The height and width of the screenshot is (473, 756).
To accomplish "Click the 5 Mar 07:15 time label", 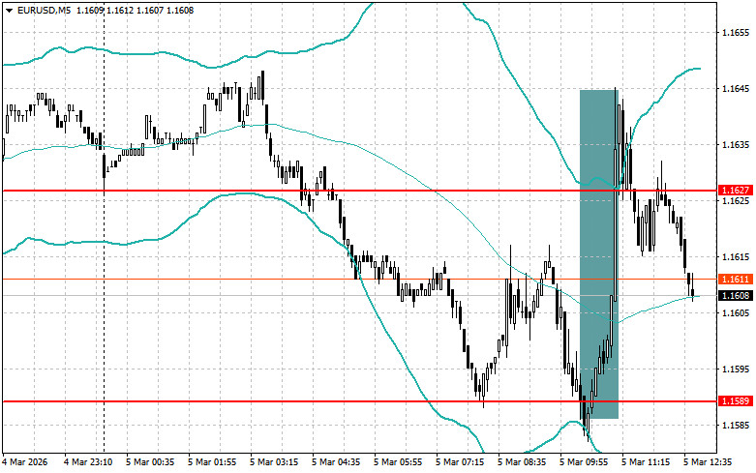I will [460, 462].
